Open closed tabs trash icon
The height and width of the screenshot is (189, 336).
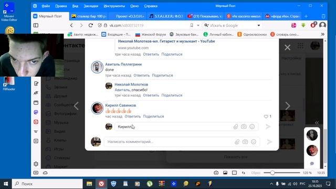point(323,16)
